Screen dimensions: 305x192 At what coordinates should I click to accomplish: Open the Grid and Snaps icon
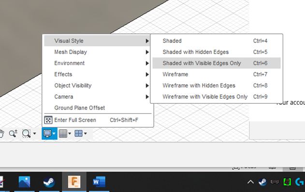pos(63,134)
